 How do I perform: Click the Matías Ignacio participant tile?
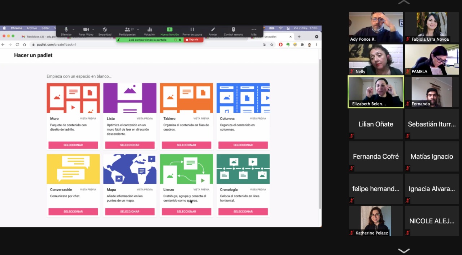[432, 156]
